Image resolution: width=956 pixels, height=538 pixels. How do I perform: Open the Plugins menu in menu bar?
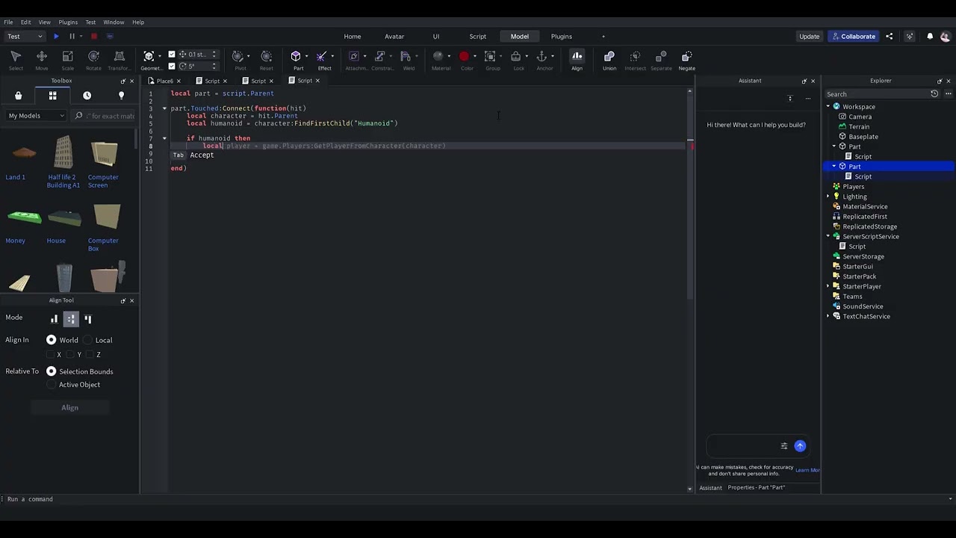(68, 22)
